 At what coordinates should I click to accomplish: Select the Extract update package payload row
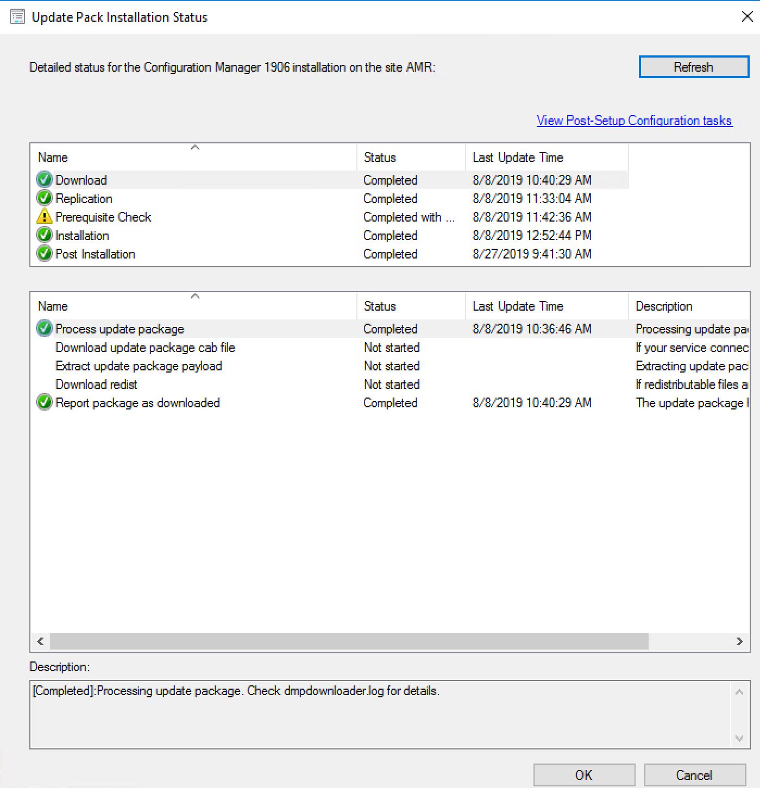(139, 366)
